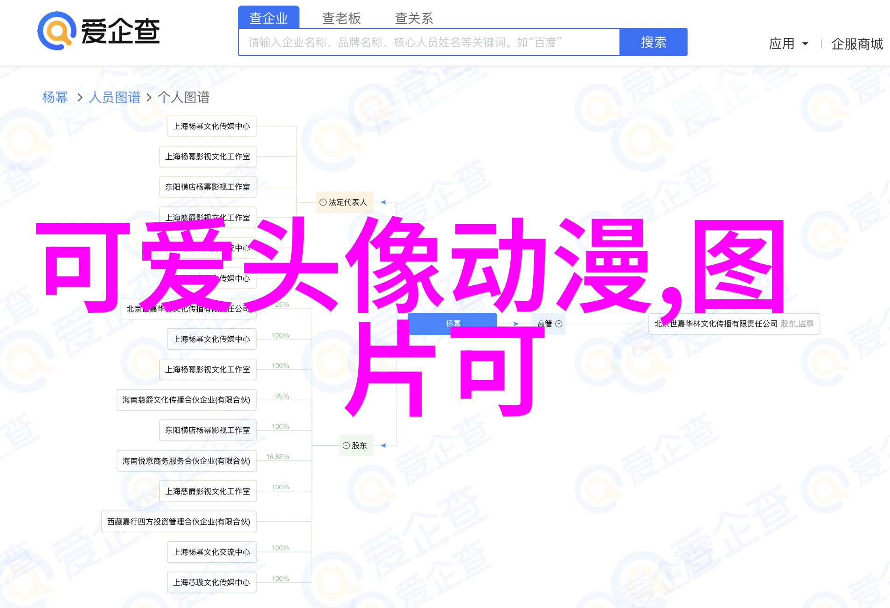Open first 上海杨幂文化传媒中心 node under 法定代表人
The image size is (890, 608).
[212, 126]
